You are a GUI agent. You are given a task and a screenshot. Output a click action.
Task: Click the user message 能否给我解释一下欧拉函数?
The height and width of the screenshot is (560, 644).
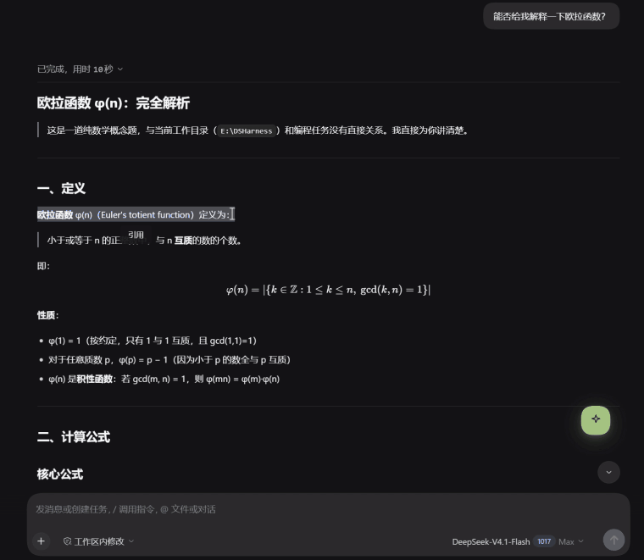tap(551, 16)
